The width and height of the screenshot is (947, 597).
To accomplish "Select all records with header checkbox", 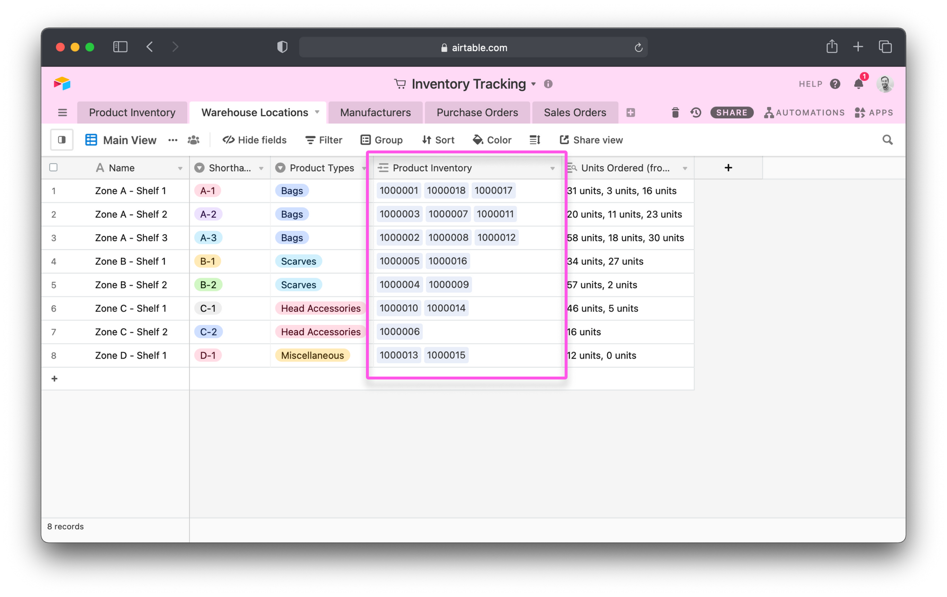I will (53, 167).
